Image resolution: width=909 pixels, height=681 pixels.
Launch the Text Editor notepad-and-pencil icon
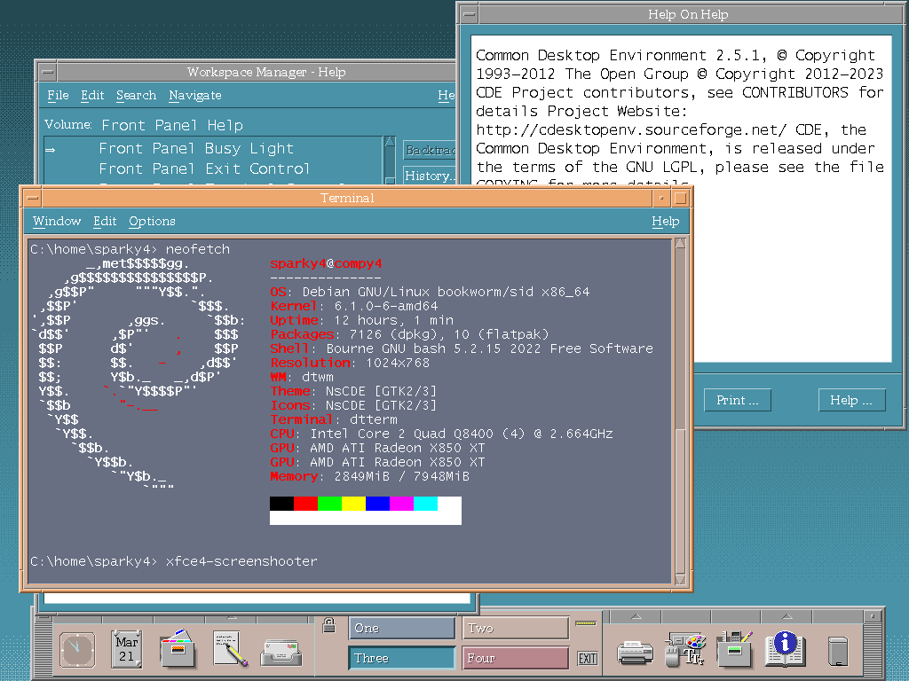pyautogui.click(x=230, y=649)
